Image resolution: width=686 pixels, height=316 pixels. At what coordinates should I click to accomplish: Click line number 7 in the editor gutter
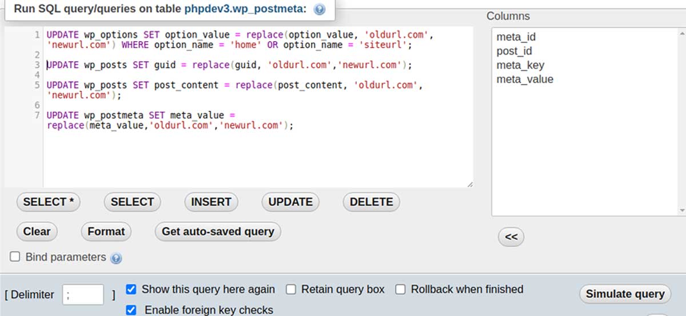(x=37, y=115)
